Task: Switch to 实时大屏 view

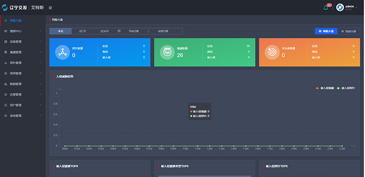Action: (x=349, y=31)
